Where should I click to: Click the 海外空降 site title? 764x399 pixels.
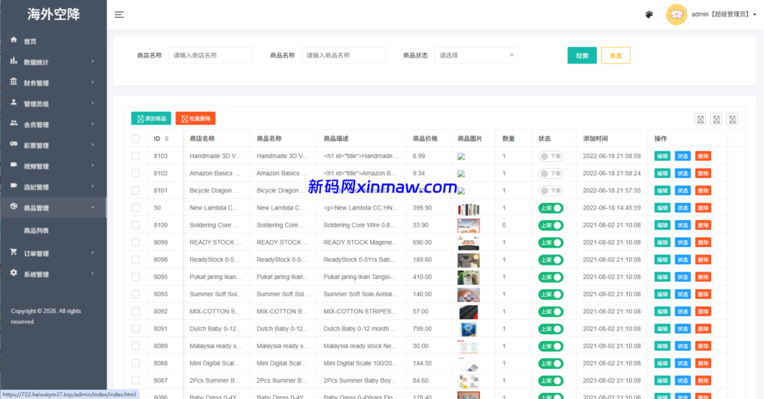click(x=54, y=14)
